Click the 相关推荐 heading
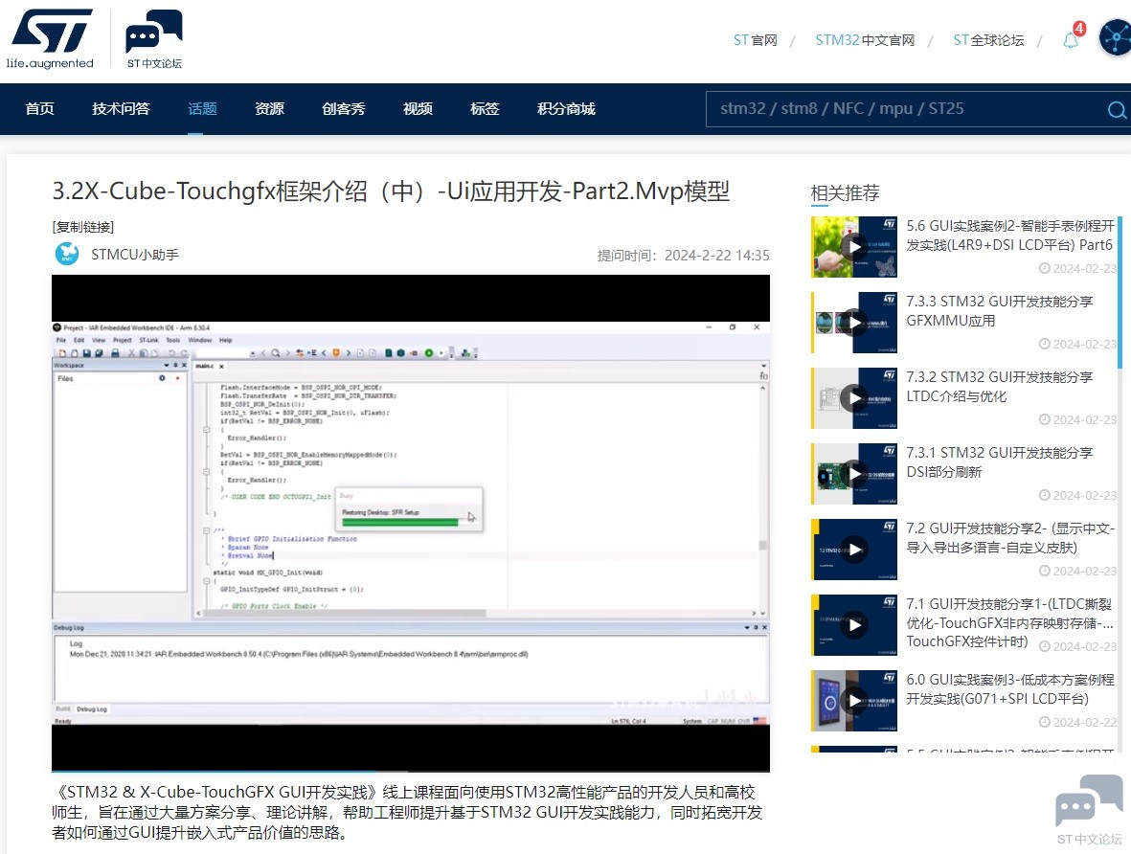The image size is (1131, 854). point(845,193)
